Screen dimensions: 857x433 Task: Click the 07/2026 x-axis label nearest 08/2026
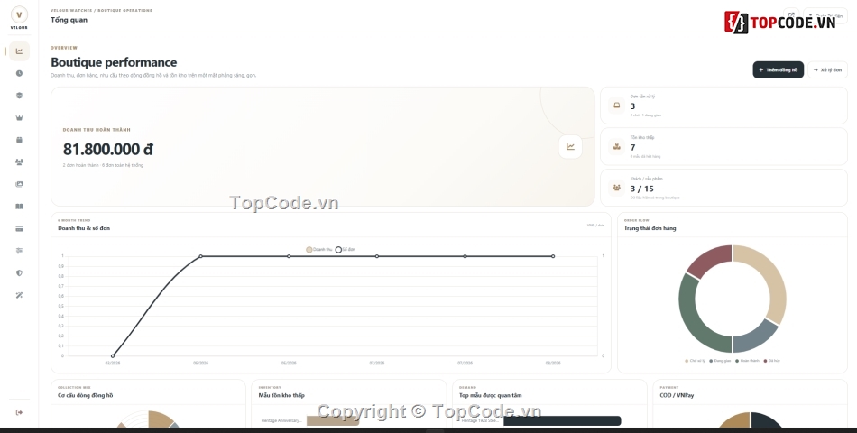(465, 363)
